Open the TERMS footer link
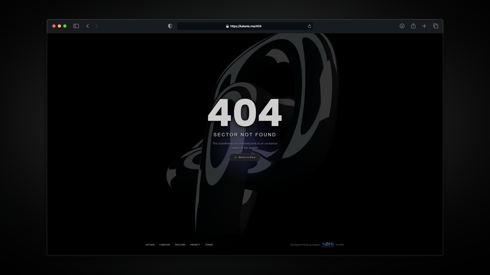 click(x=209, y=245)
